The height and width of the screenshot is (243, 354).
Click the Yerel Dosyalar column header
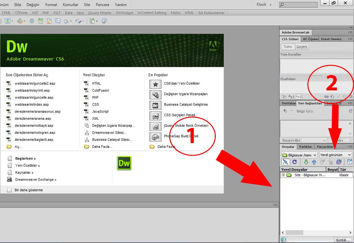click(303, 170)
